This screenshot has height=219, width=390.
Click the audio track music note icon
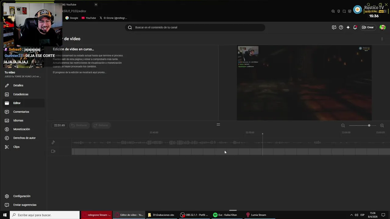click(53, 142)
